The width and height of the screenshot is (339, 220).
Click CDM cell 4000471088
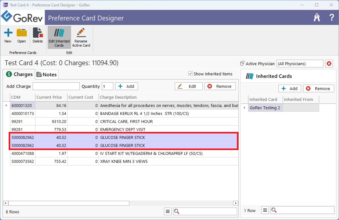pyautogui.click(x=23, y=153)
